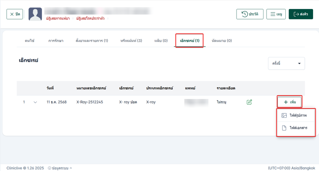Open the ทรีทเม้นท์ (3) tab
Screen dimensions: 319x171
(x=131, y=41)
